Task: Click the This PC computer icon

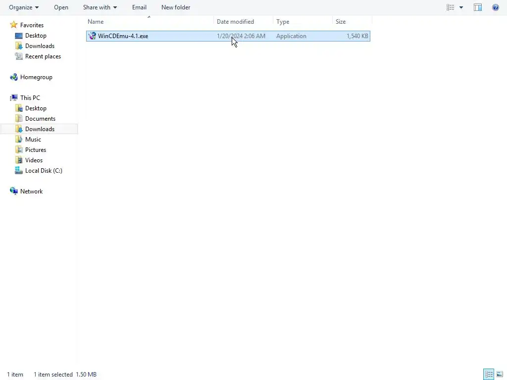Action: 13,97
